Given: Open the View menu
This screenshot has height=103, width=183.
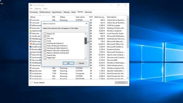Looking at the screenshot, I should tap(45, 9).
